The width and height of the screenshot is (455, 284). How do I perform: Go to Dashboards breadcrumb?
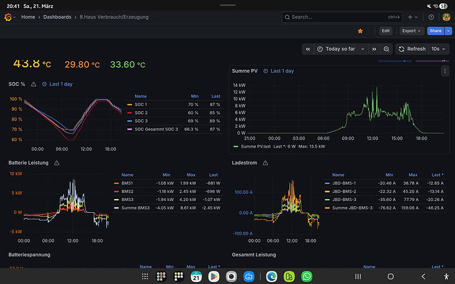pos(58,17)
